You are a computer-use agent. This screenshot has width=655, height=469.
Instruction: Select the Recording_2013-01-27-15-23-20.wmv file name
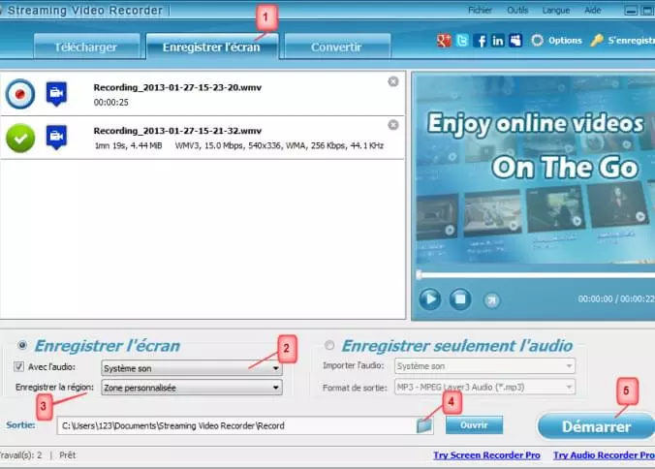click(x=177, y=87)
